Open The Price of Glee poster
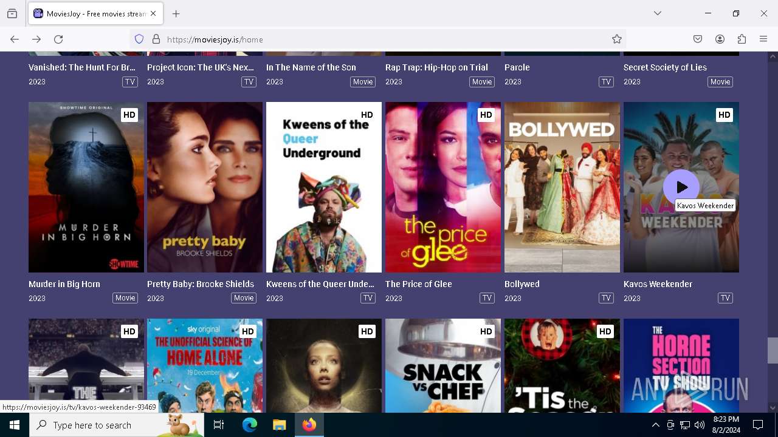The height and width of the screenshot is (437, 778). point(443,187)
